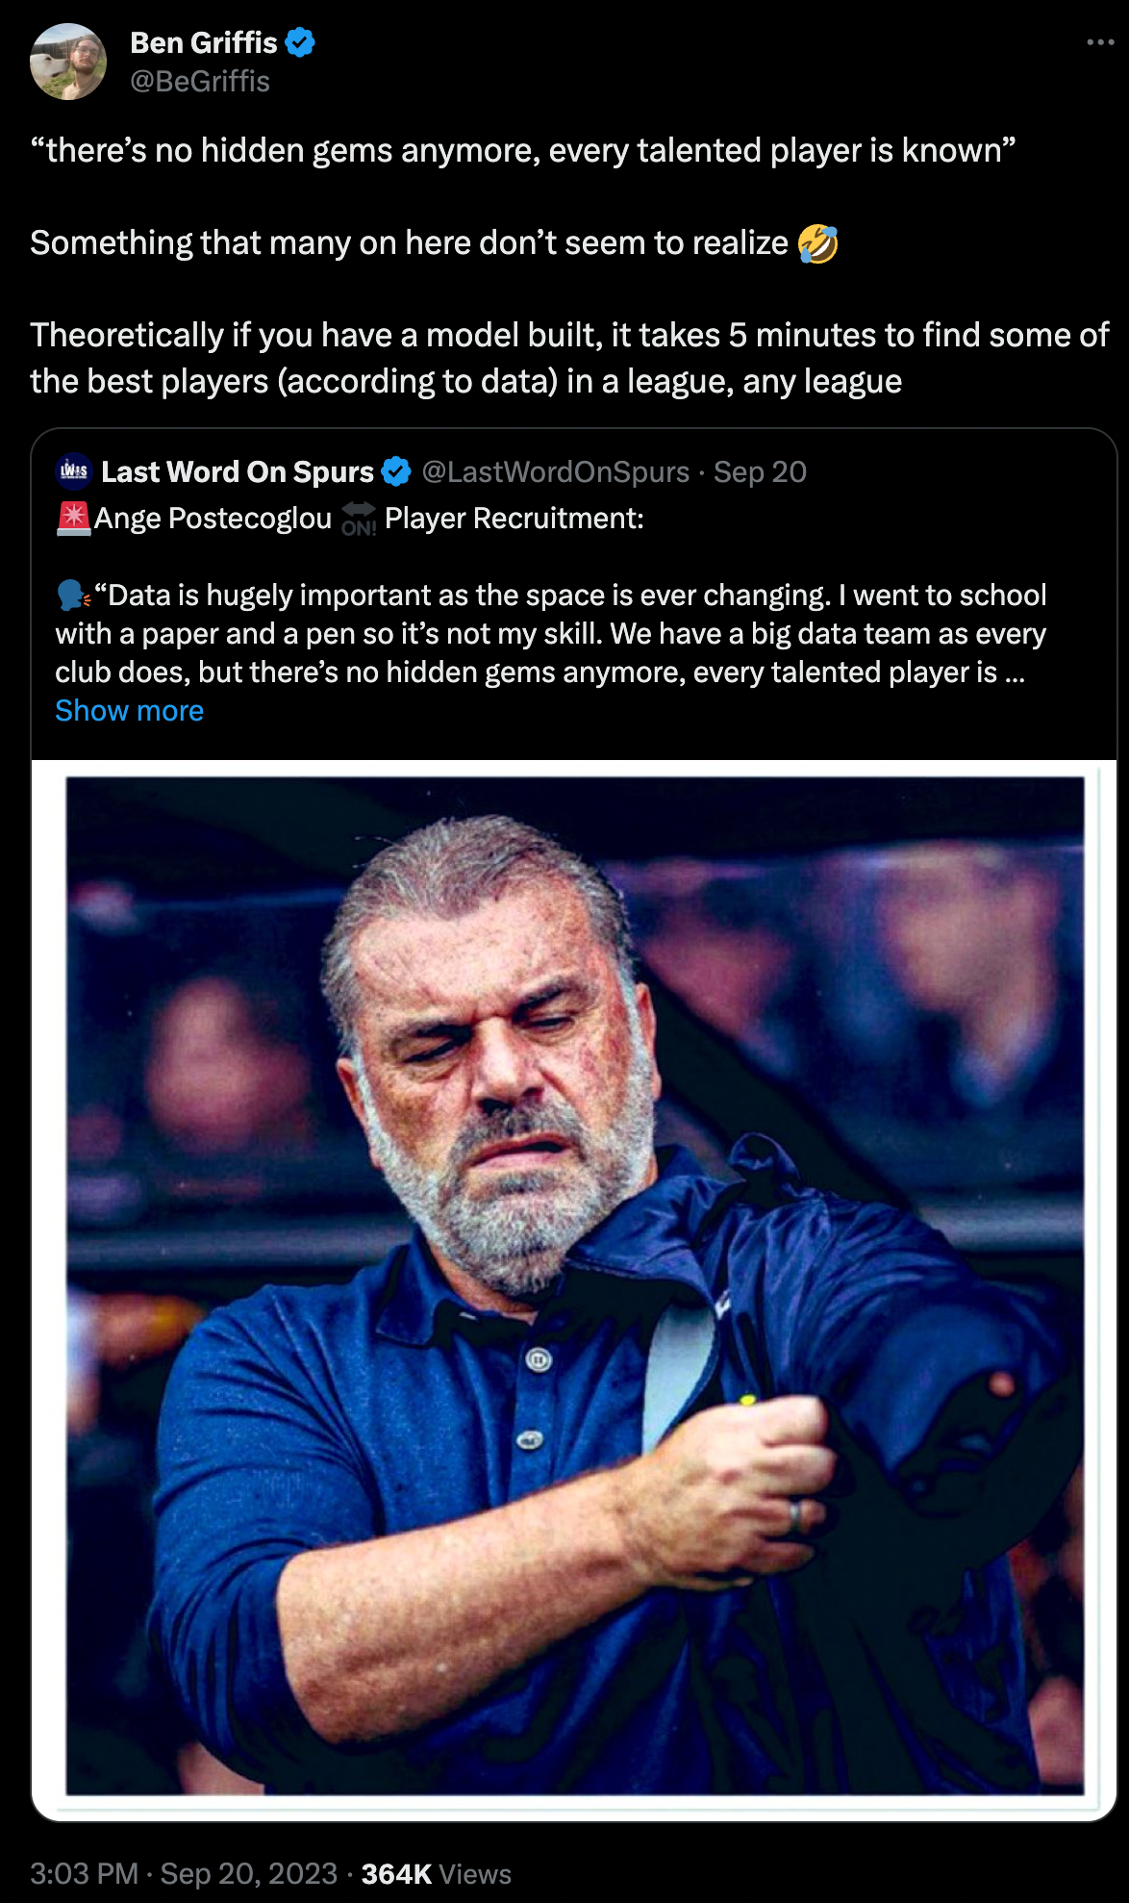Click the rolling laughing emoji
1129x1903 pixels.
pyautogui.click(x=818, y=243)
